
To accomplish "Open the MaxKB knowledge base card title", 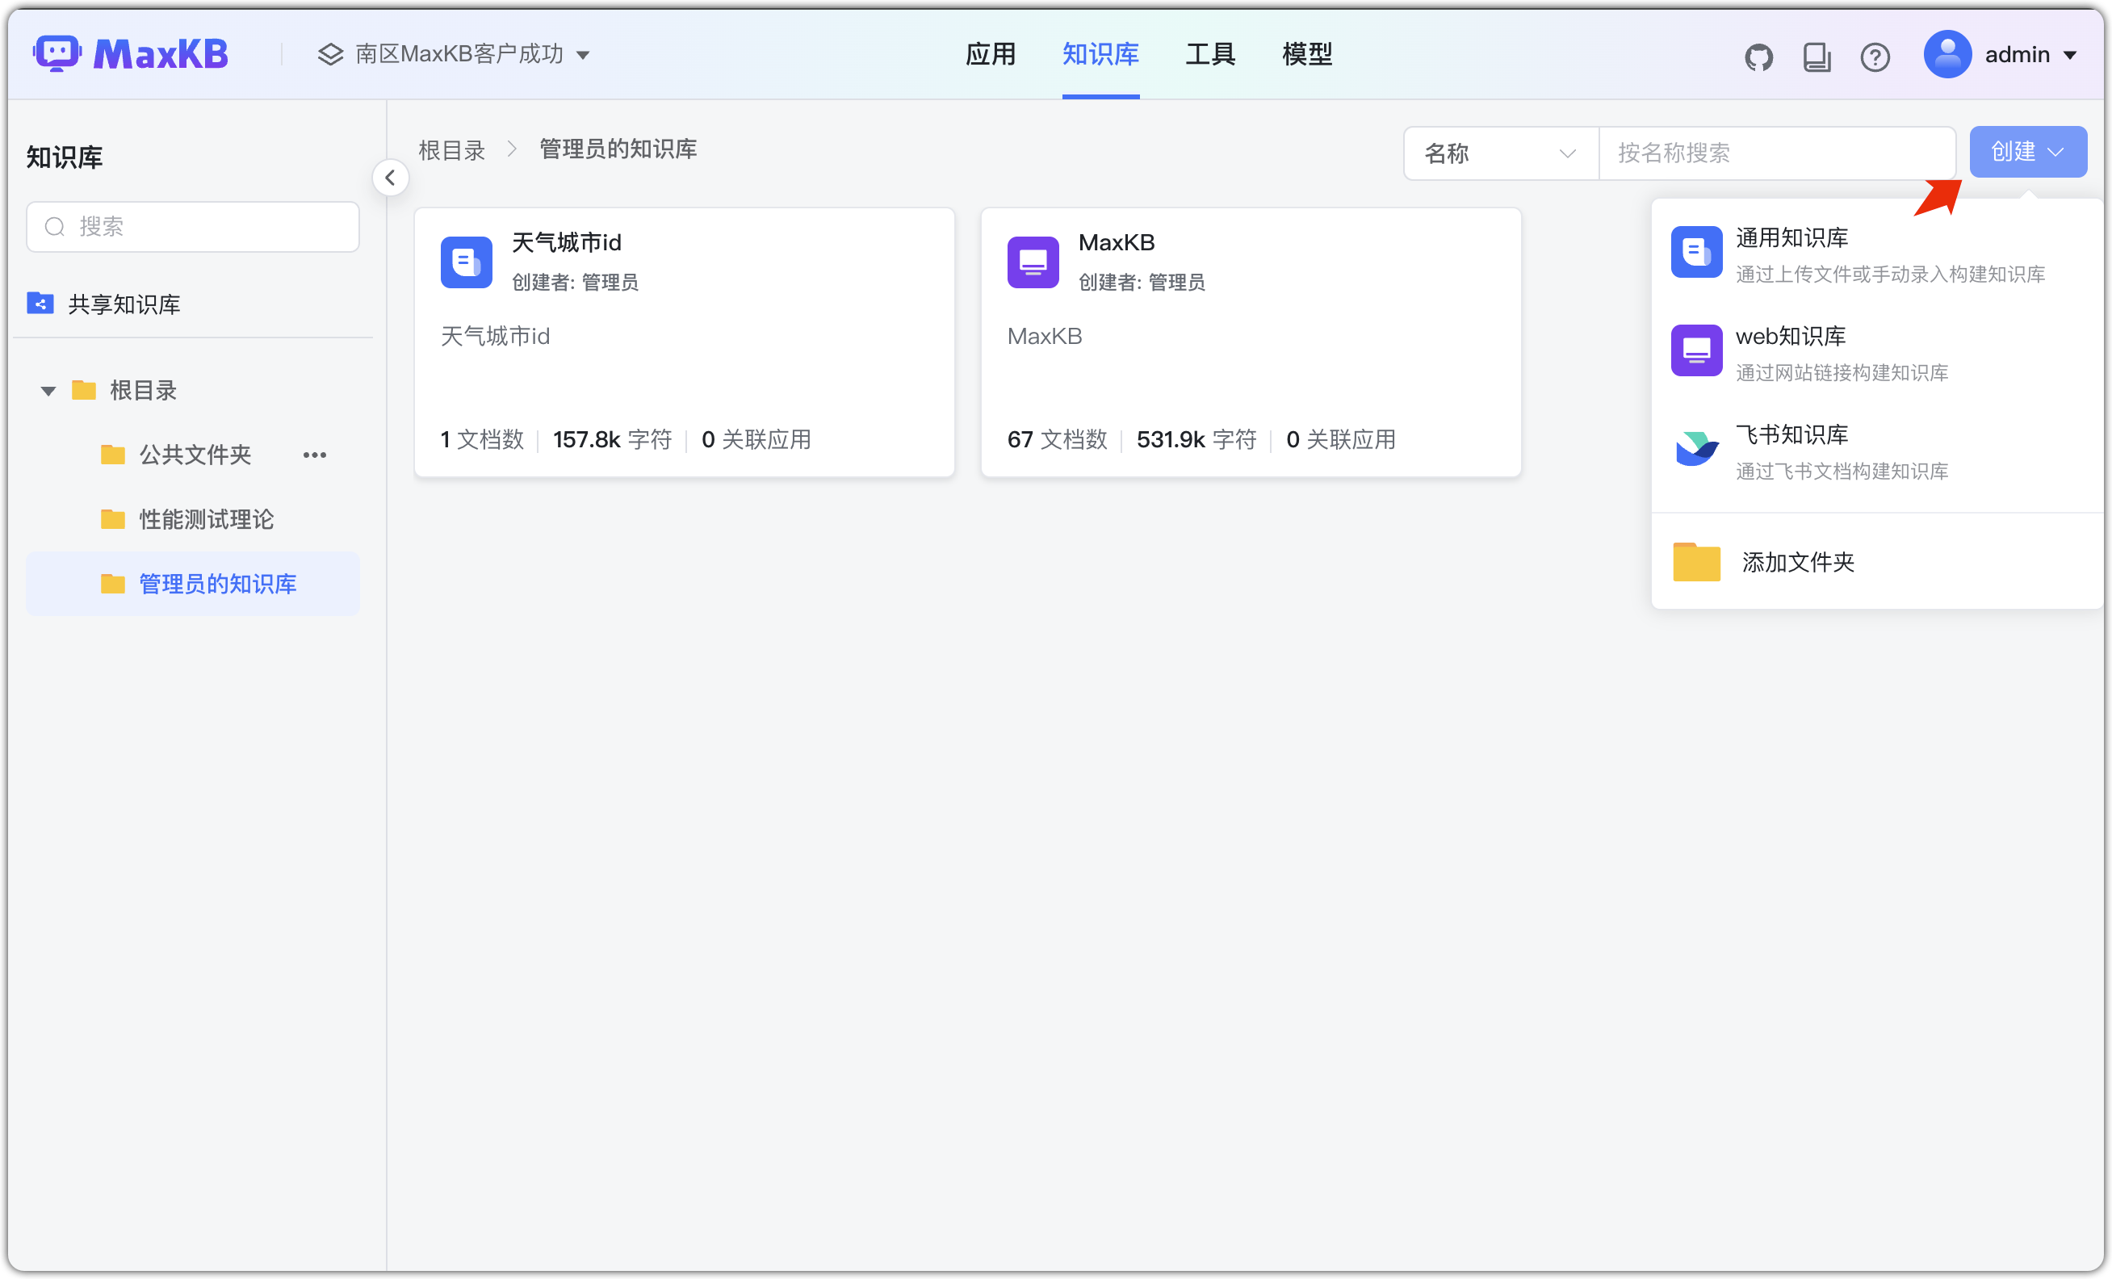I will (x=1116, y=242).
